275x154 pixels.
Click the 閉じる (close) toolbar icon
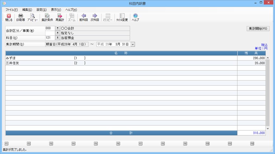[9, 17]
